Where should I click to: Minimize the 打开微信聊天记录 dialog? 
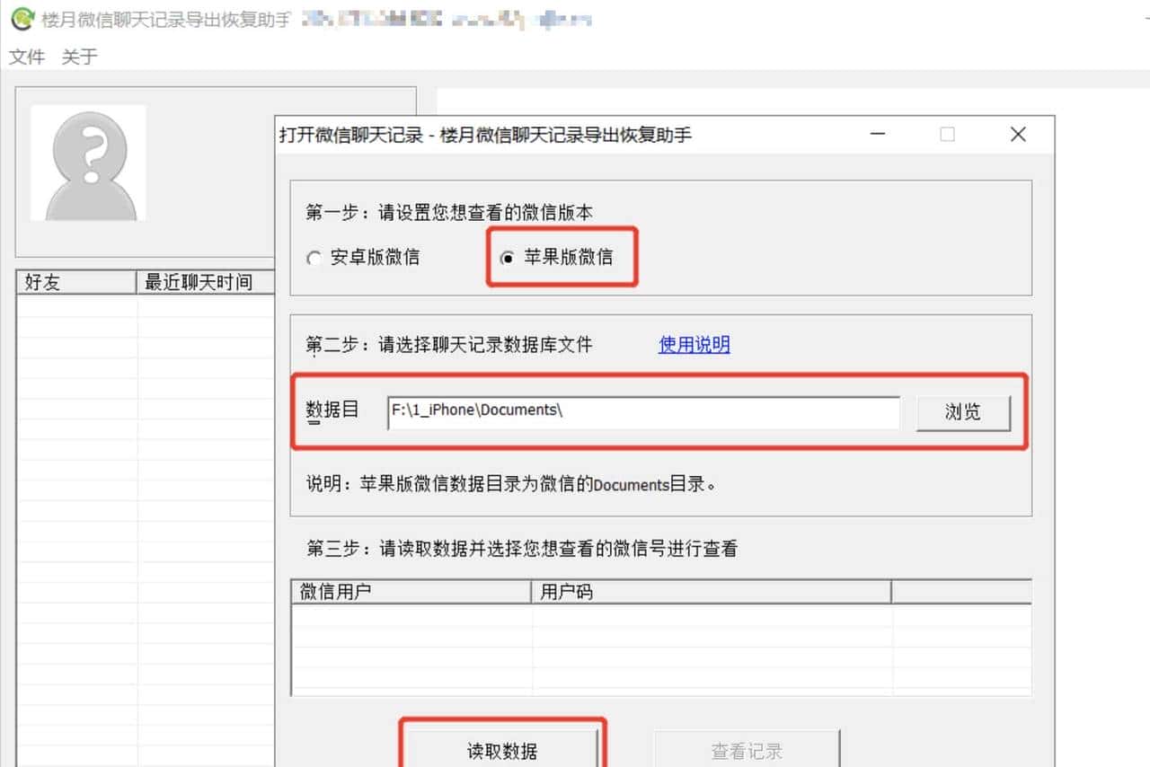876,134
